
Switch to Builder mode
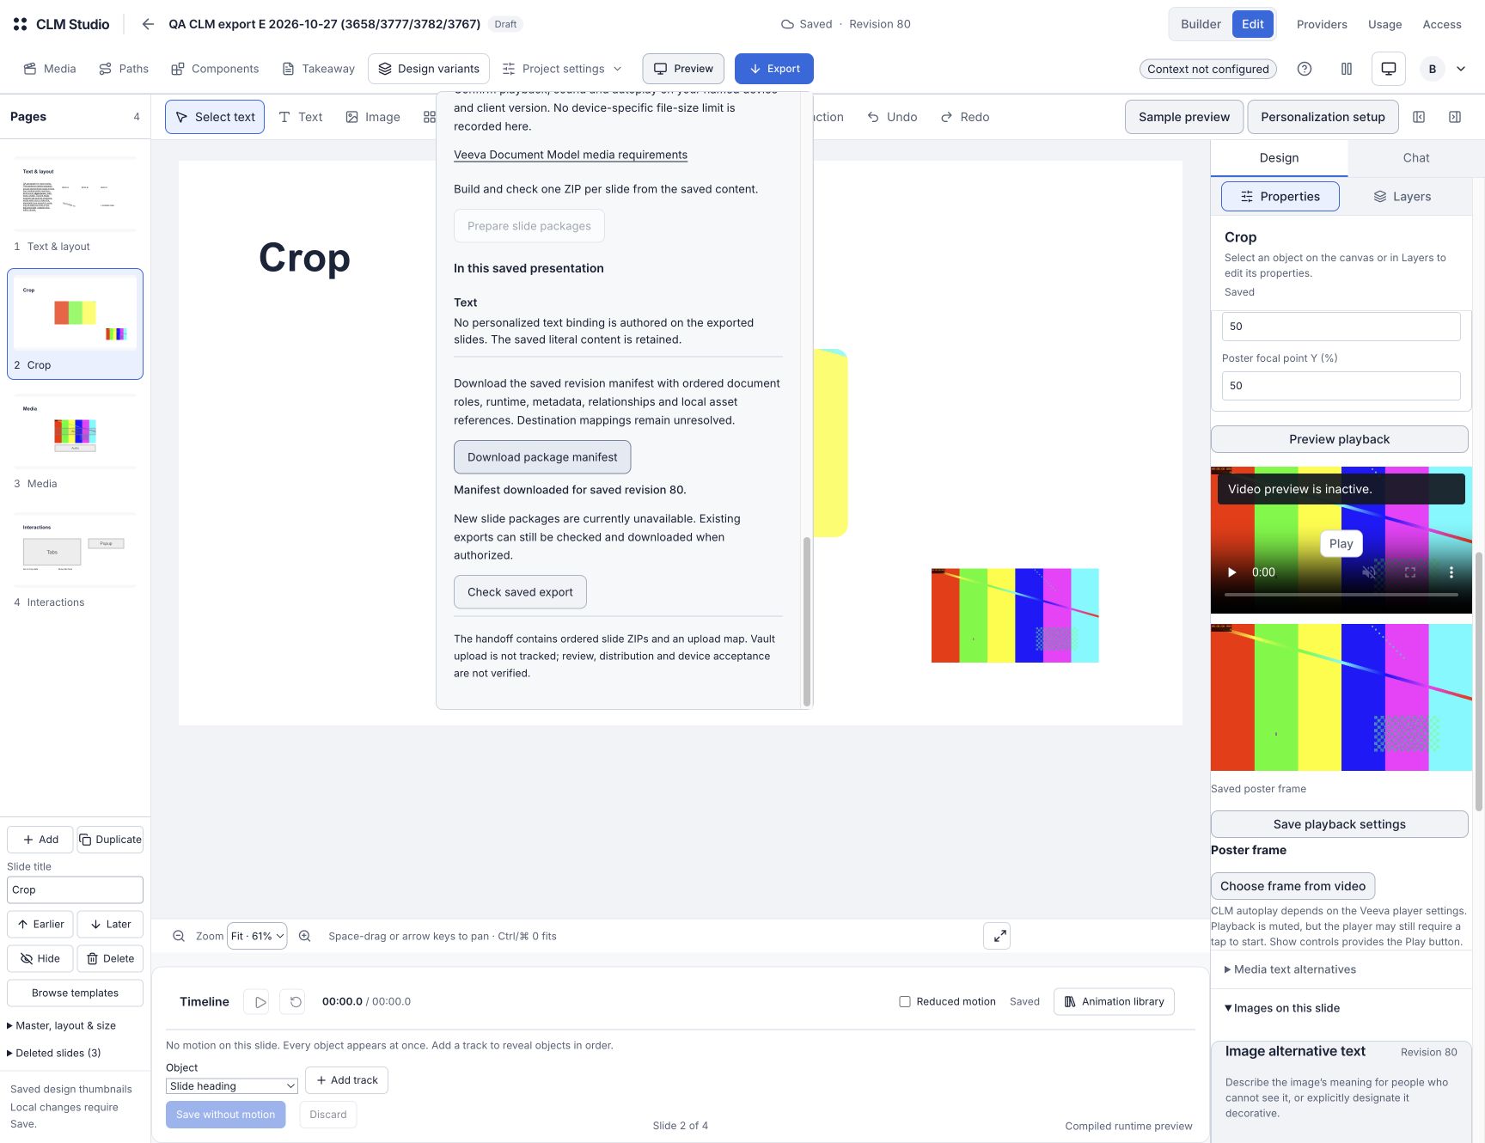pyautogui.click(x=1201, y=24)
